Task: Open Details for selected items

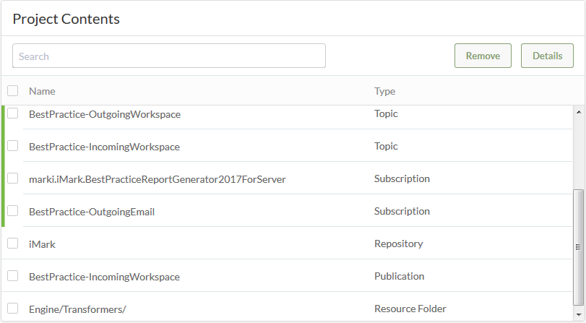Action: (547, 56)
